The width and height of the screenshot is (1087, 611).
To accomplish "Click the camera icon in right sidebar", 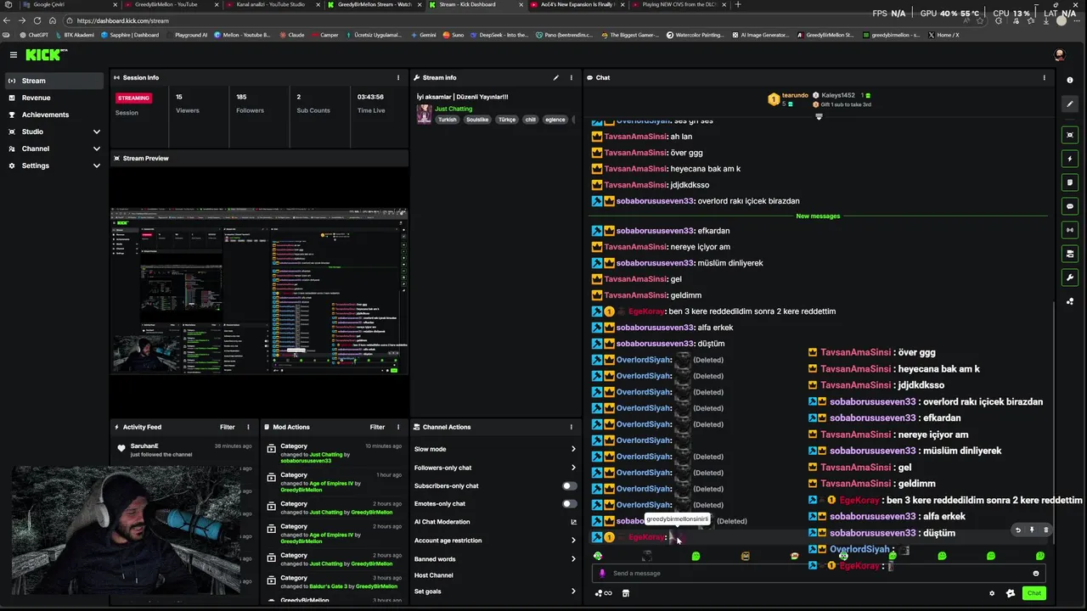I will [1070, 254].
